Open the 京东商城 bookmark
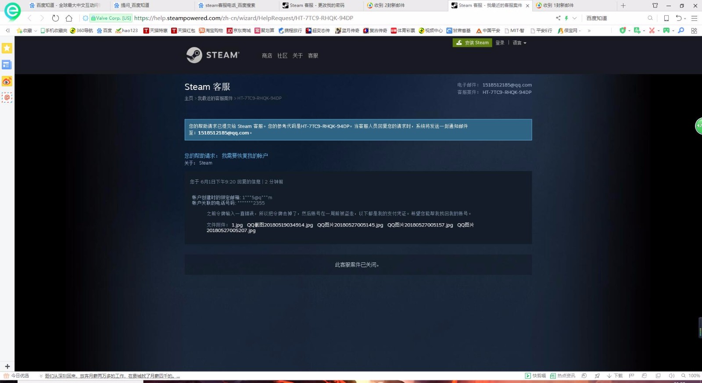The image size is (702, 383). click(239, 31)
